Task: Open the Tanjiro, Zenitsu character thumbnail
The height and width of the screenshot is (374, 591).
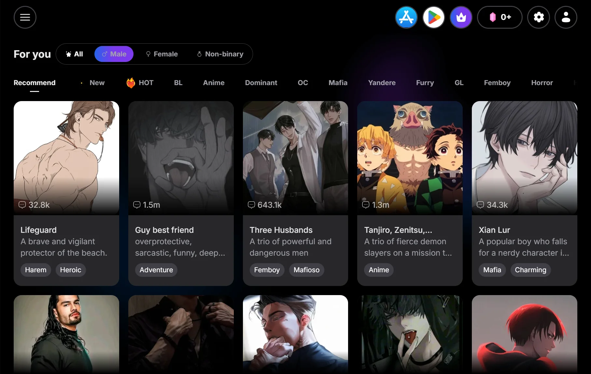Action: 410,157
